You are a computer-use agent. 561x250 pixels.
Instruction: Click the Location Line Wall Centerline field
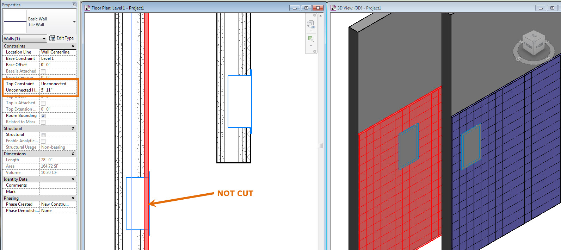[58, 52]
